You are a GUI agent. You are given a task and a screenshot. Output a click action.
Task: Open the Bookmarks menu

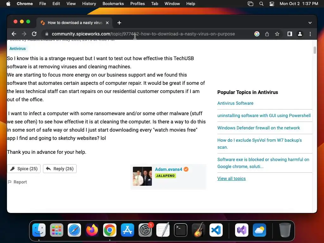(x=113, y=3)
